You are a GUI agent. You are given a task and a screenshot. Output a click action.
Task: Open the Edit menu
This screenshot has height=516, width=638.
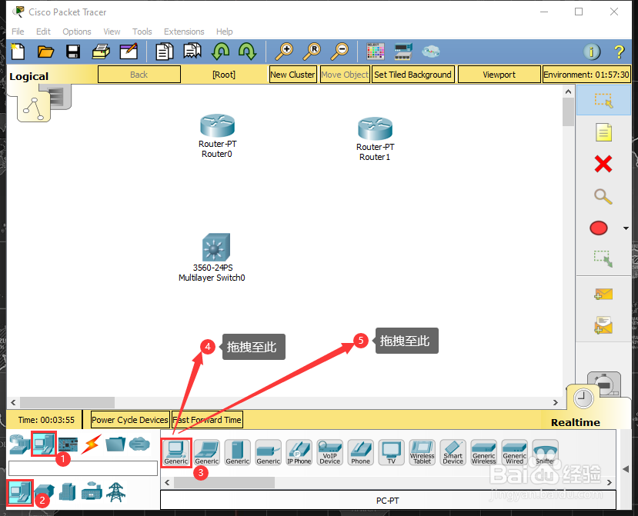click(43, 32)
